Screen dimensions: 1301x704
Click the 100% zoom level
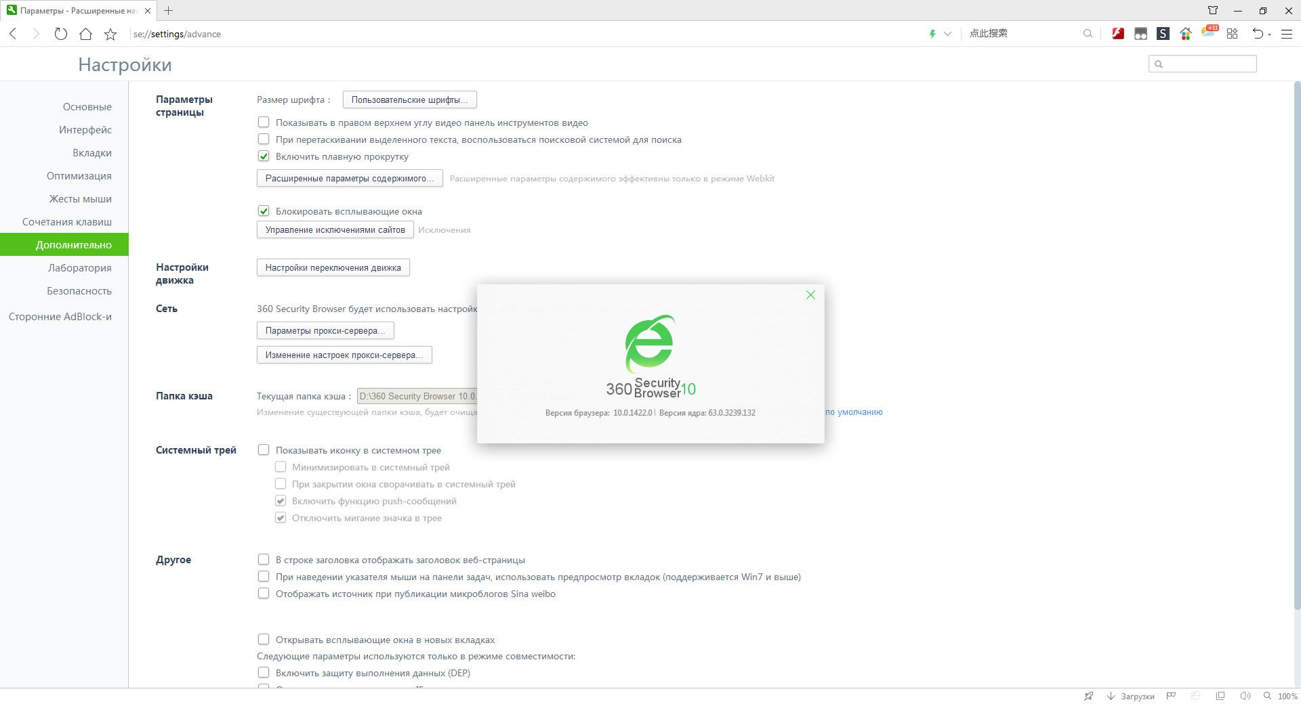point(1287,696)
